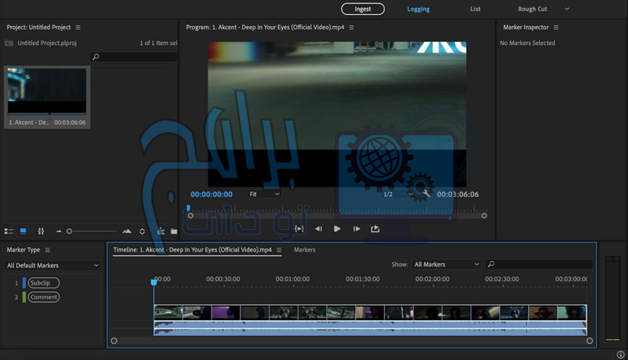Switch Project panel to thumbnail view
This screenshot has height=360, width=628.
pos(23,231)
